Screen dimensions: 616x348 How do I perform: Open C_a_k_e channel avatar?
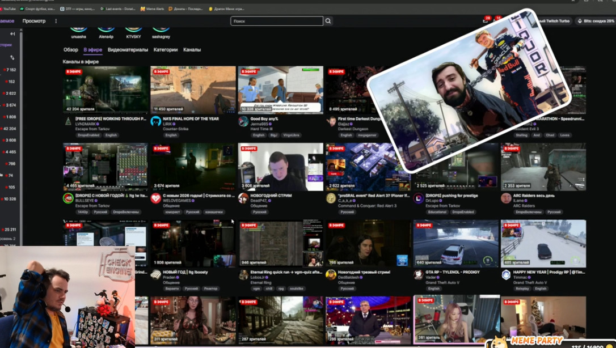[331, 198]
